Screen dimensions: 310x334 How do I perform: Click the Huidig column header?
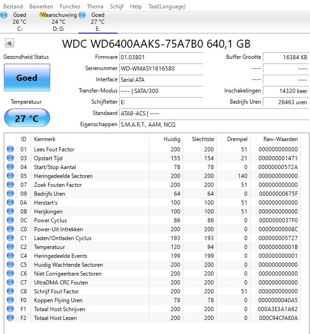coord(166,139)
